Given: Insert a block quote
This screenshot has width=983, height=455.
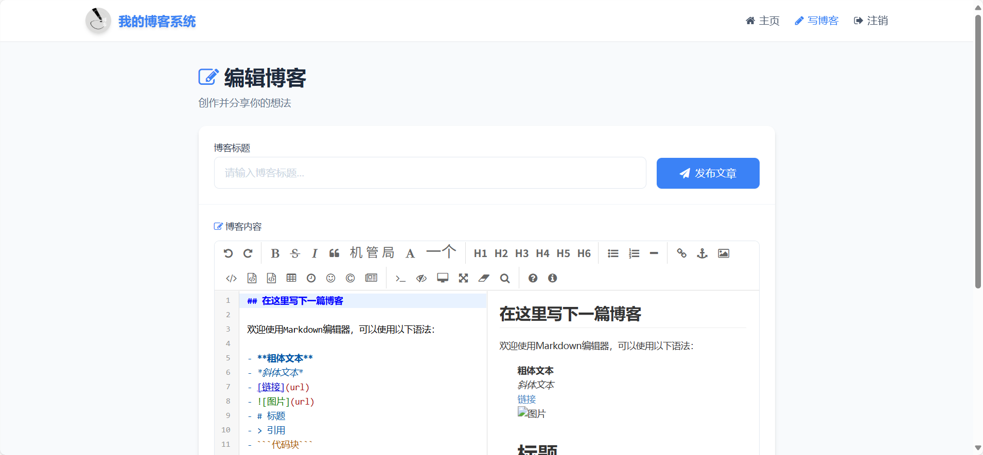Looking at the screenshot, I should (335, 253).
